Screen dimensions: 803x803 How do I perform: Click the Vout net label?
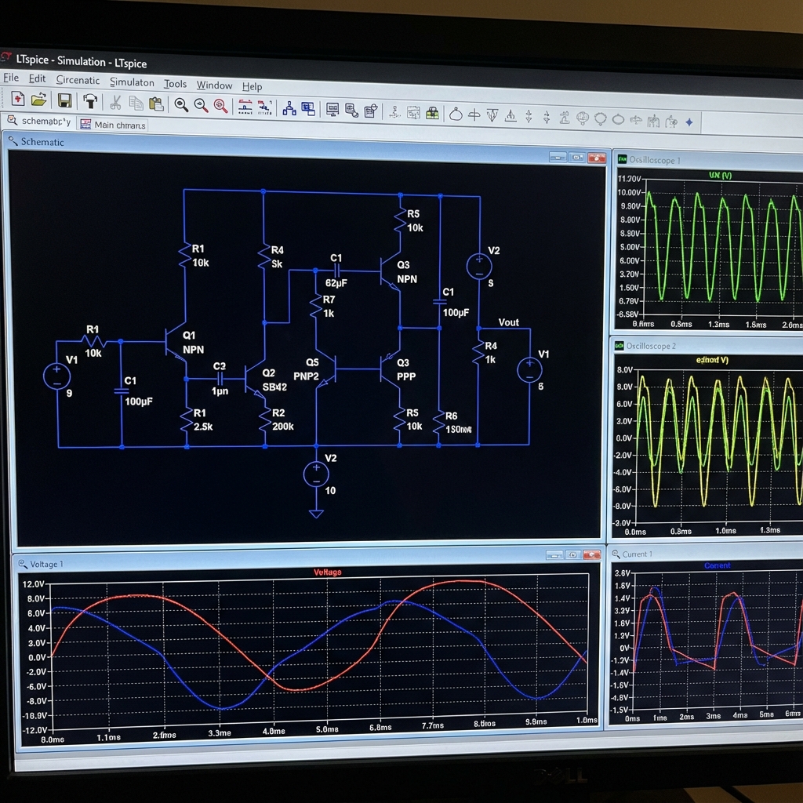coord(508,322)
